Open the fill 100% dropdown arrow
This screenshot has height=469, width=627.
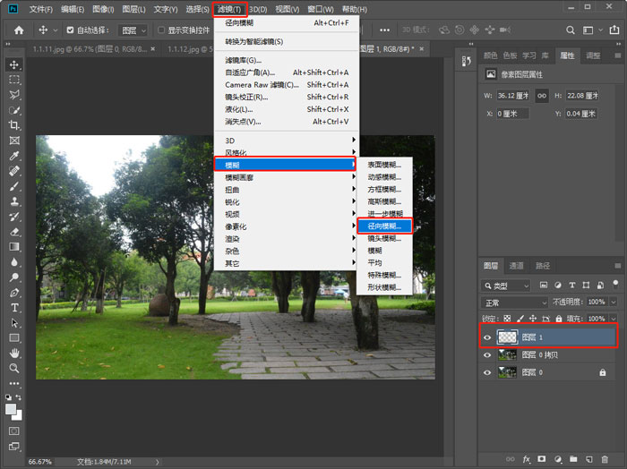[x=614, y=320]
